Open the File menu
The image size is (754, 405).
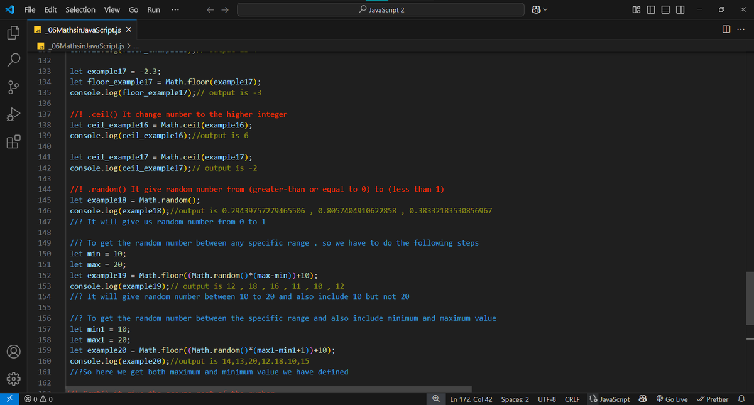(x=30, y=9)
